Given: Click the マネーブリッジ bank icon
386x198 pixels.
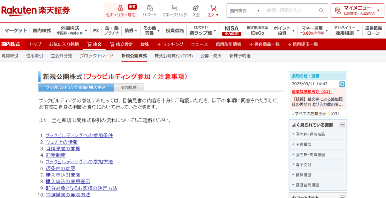Looking at the screenshot, I should pos(175,8).
